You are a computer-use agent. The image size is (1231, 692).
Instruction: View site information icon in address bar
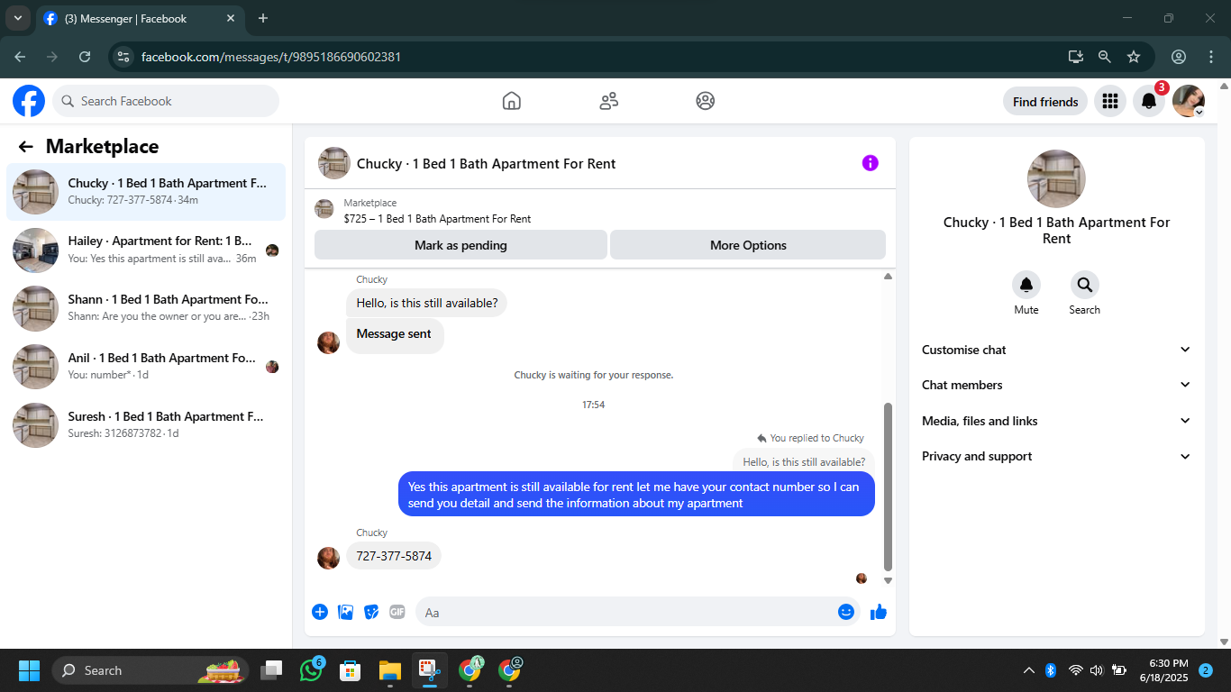124,57
